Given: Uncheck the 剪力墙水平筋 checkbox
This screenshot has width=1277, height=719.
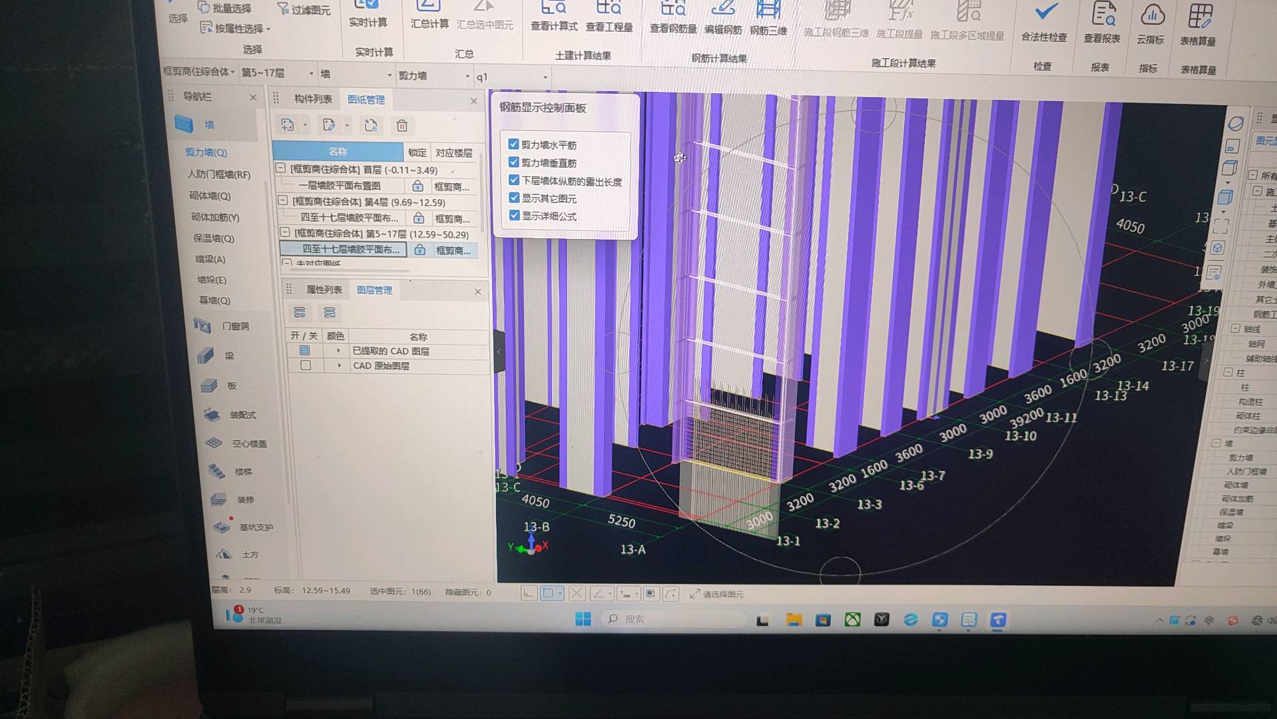Looking at the screenshot, I should [x=513, y=144].
